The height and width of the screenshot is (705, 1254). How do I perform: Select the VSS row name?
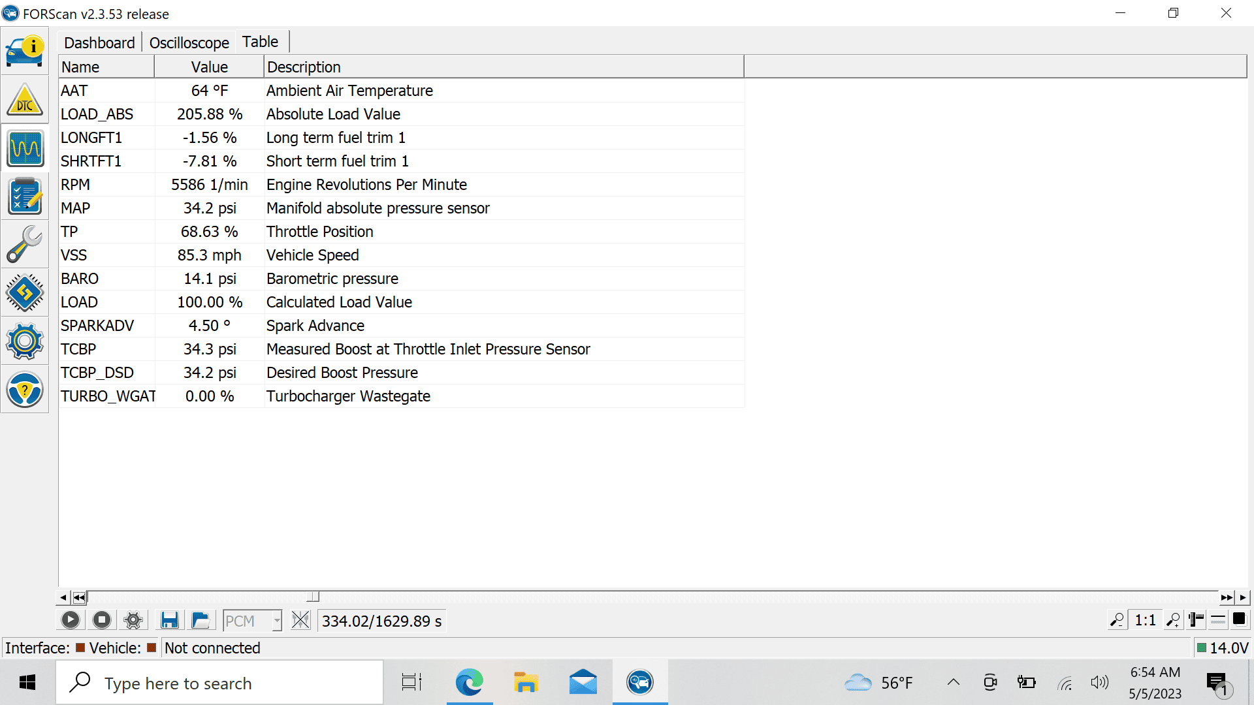pyautogui.click(x=74, y=255)
